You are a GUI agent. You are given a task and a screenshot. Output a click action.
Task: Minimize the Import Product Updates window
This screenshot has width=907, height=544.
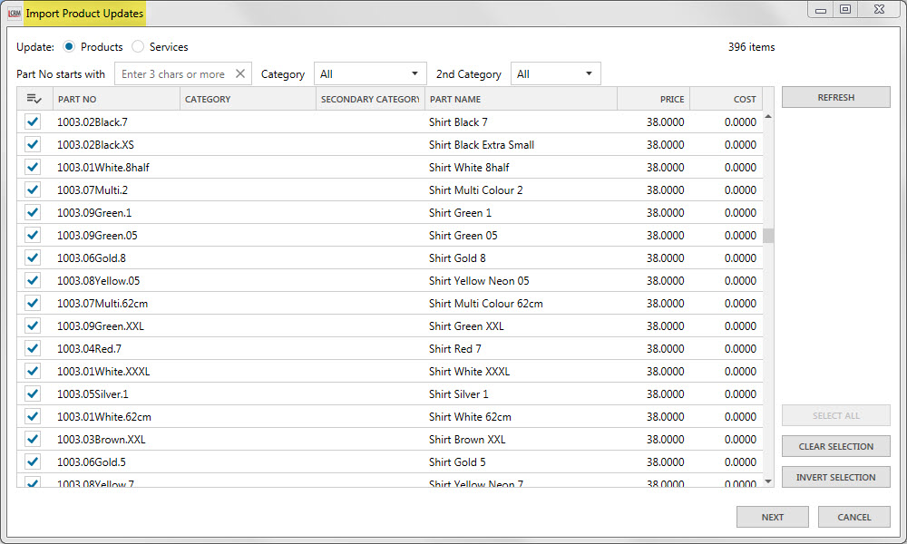[821, 10]
